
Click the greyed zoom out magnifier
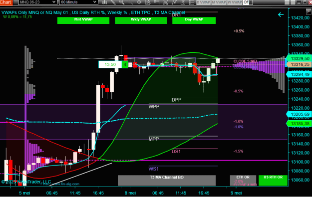[130, 2]
